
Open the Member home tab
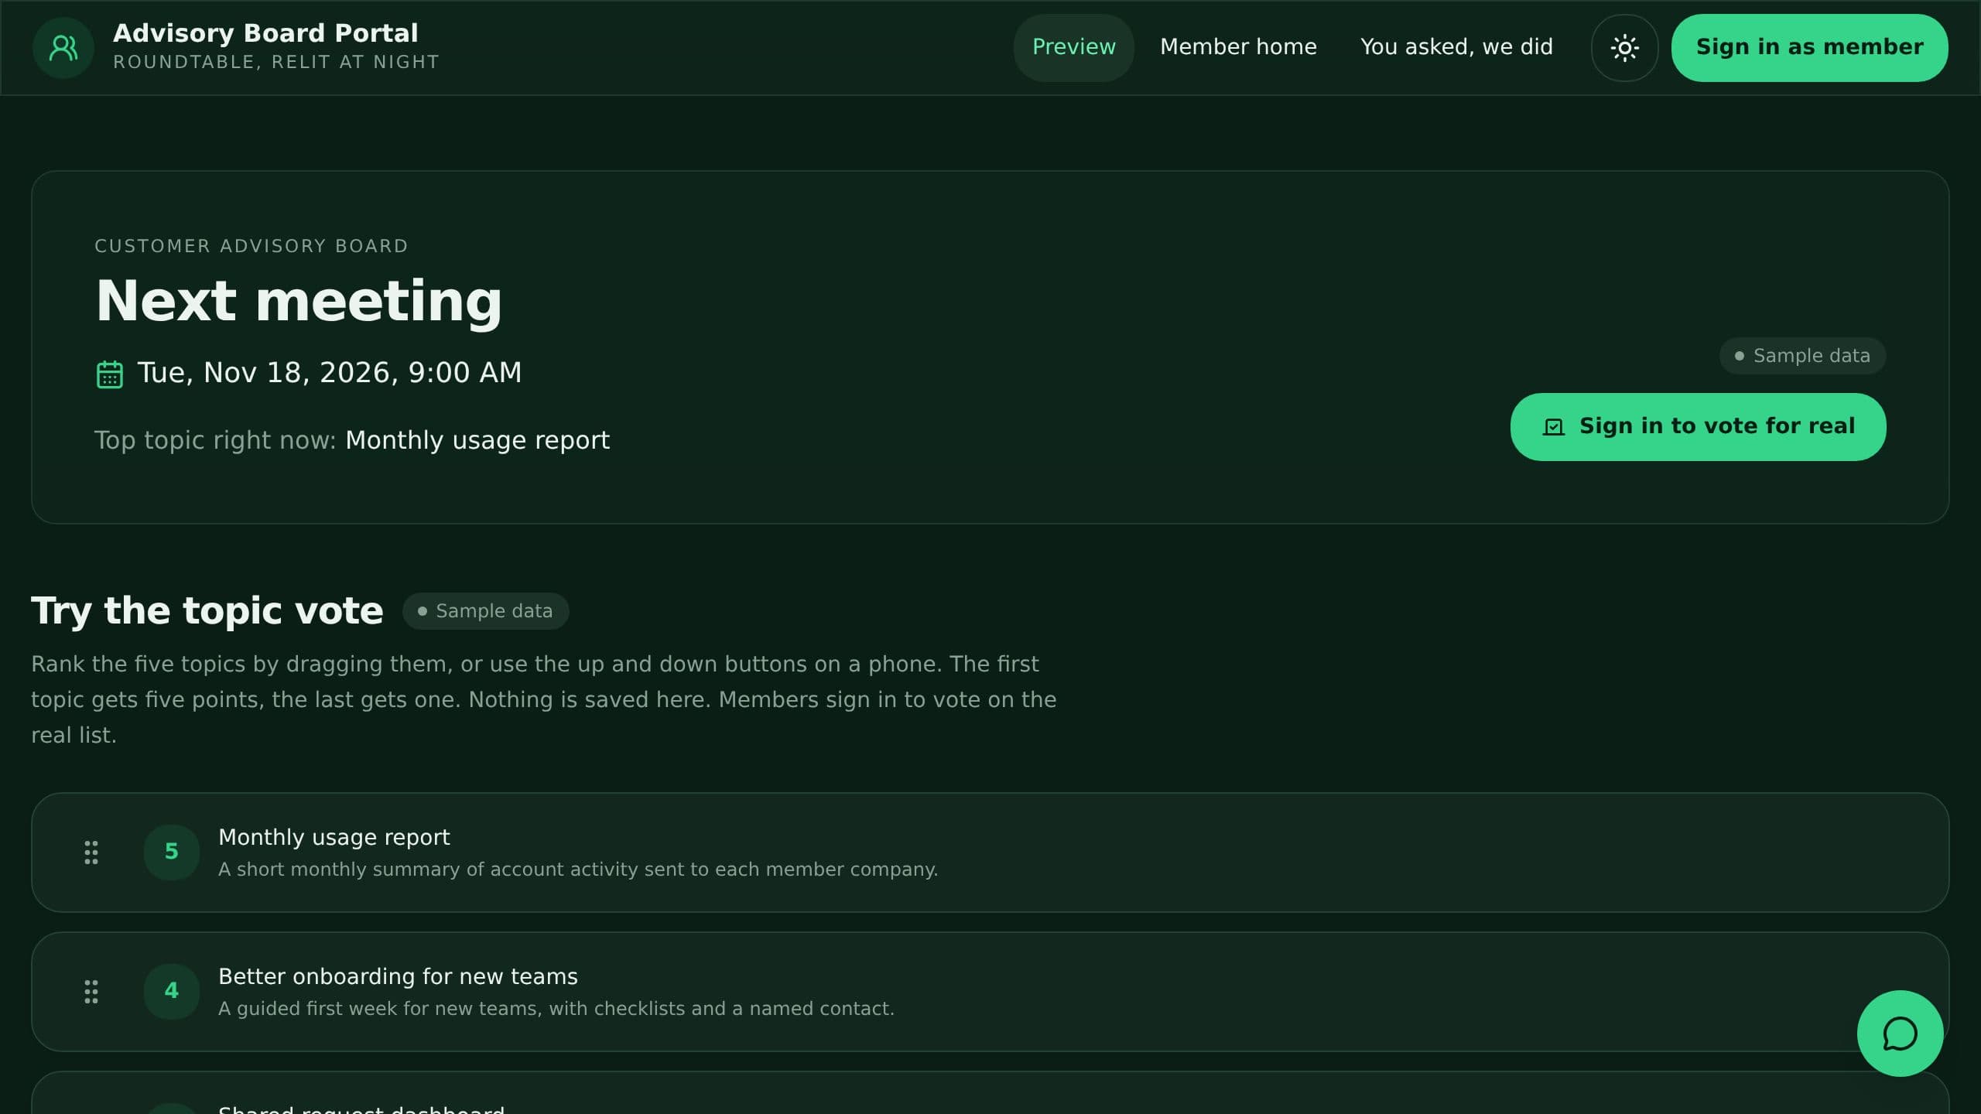1238,48
